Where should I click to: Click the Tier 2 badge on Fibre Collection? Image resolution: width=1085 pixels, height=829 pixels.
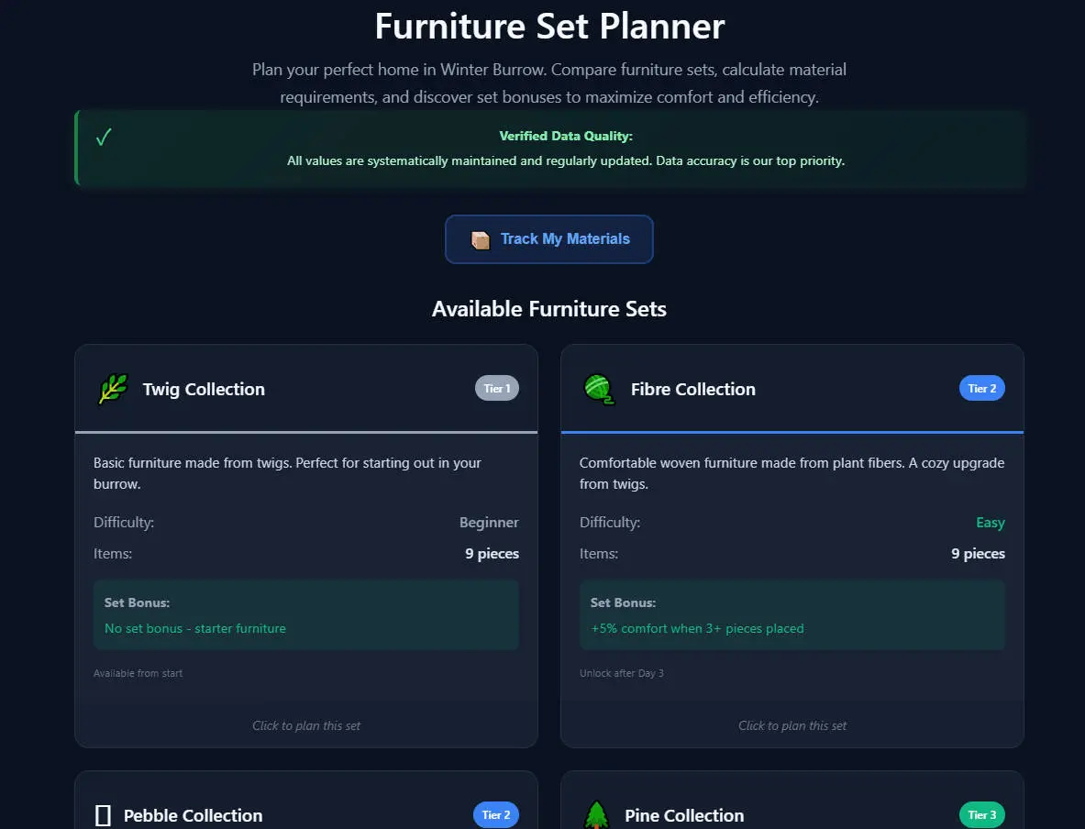(x=981, y=388)
